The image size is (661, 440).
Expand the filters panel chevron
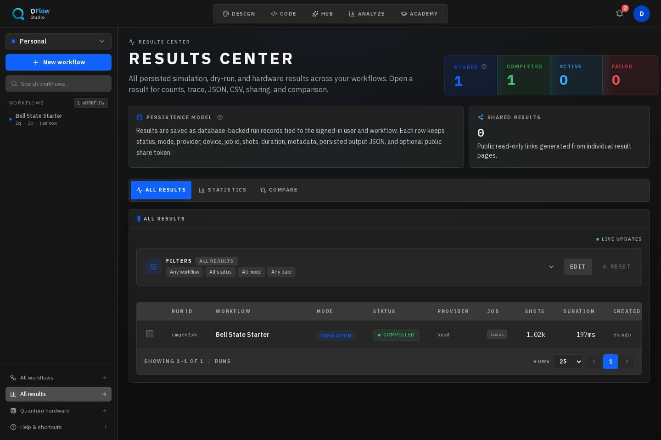551,267
